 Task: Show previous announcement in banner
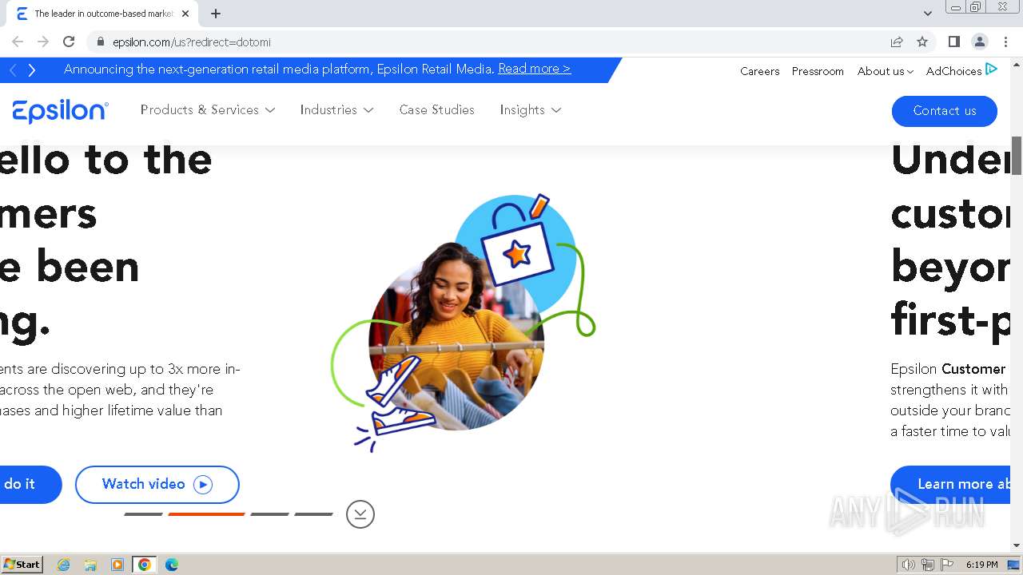[x=13, y=70]
